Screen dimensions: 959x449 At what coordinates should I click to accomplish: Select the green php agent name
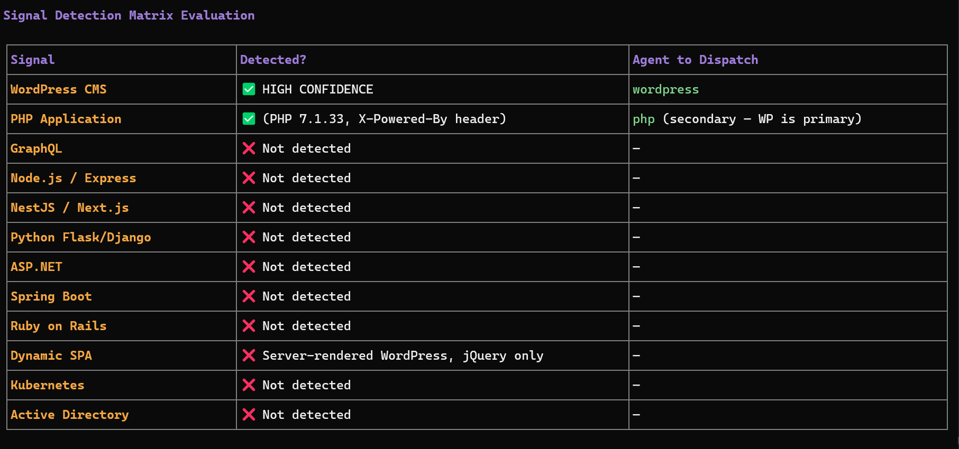(643, 119)
